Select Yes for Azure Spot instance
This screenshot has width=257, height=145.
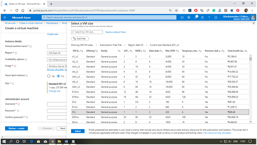click(x=49, y=76)
